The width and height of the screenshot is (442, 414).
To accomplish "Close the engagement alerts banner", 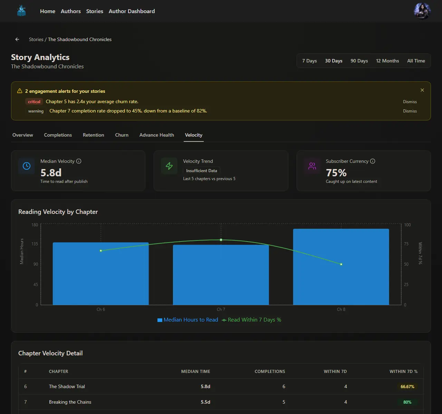I will [x=422, y=90].
